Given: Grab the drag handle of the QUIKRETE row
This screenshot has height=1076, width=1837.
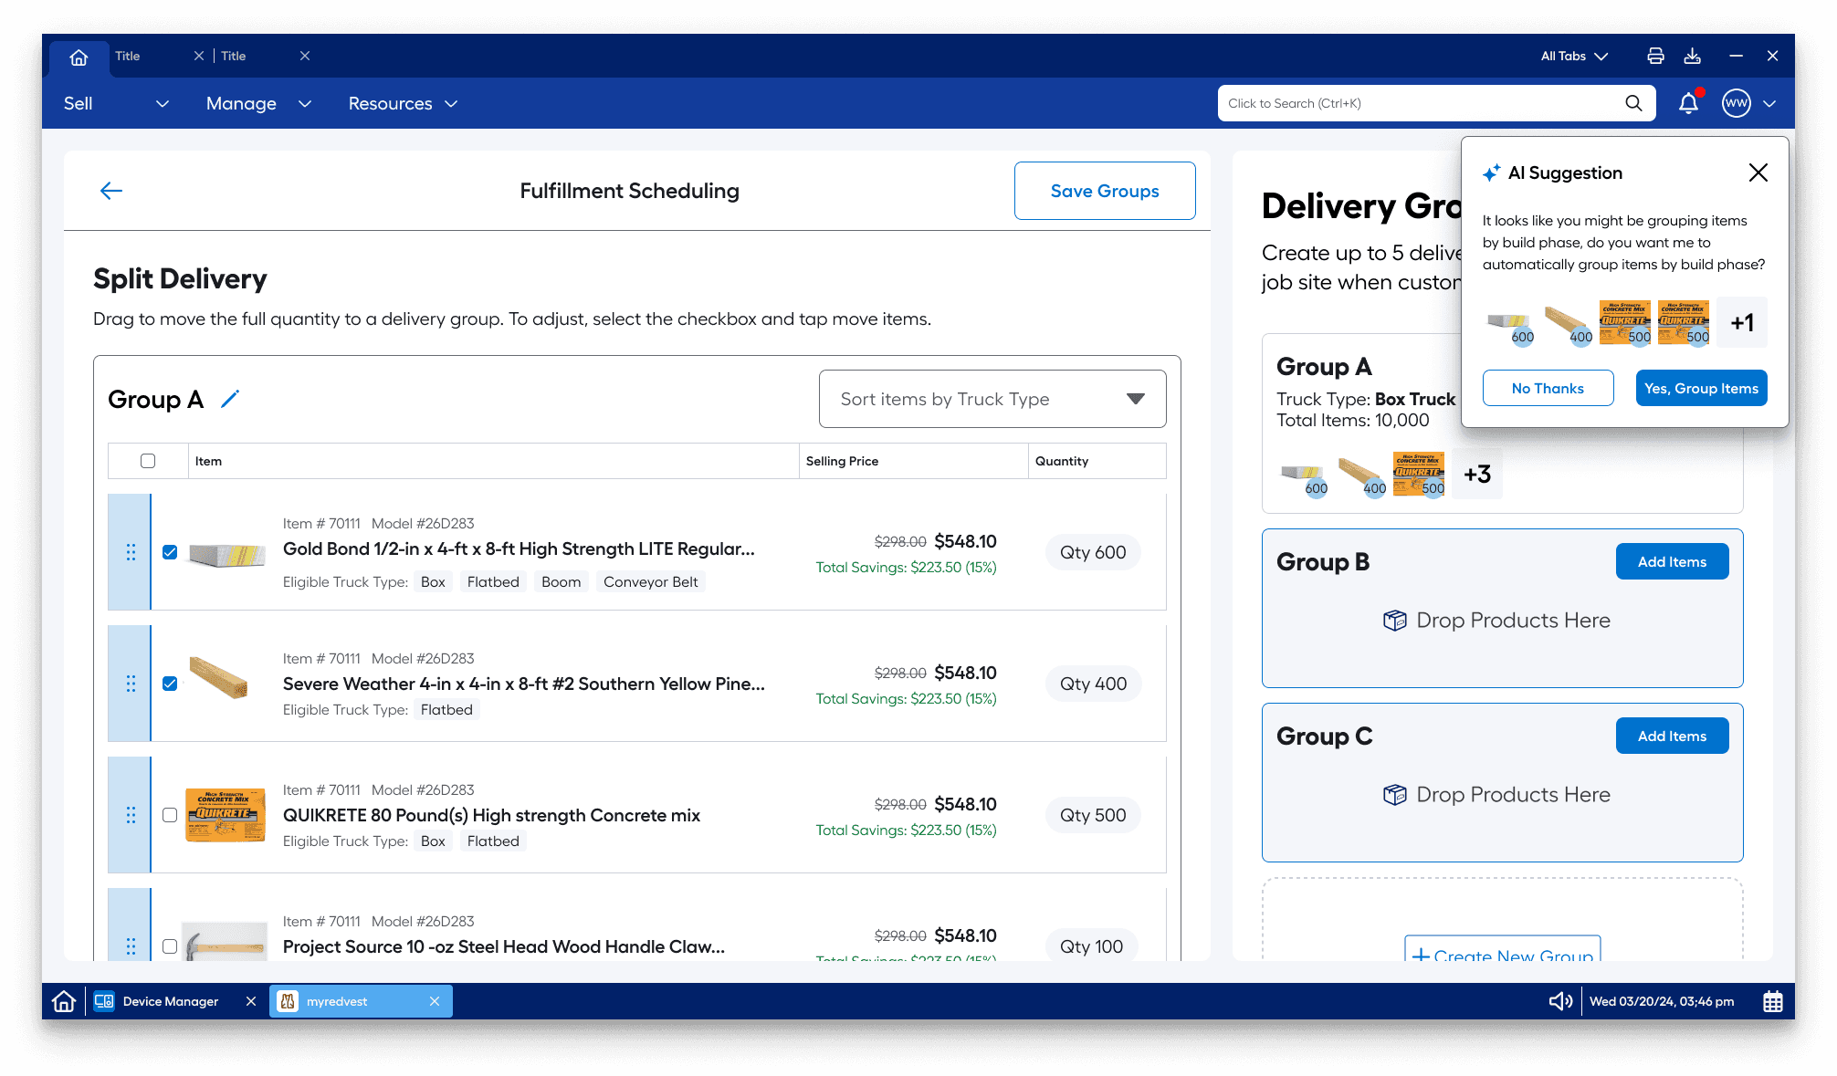Looking at the screenshot, I should pos(131,815).
